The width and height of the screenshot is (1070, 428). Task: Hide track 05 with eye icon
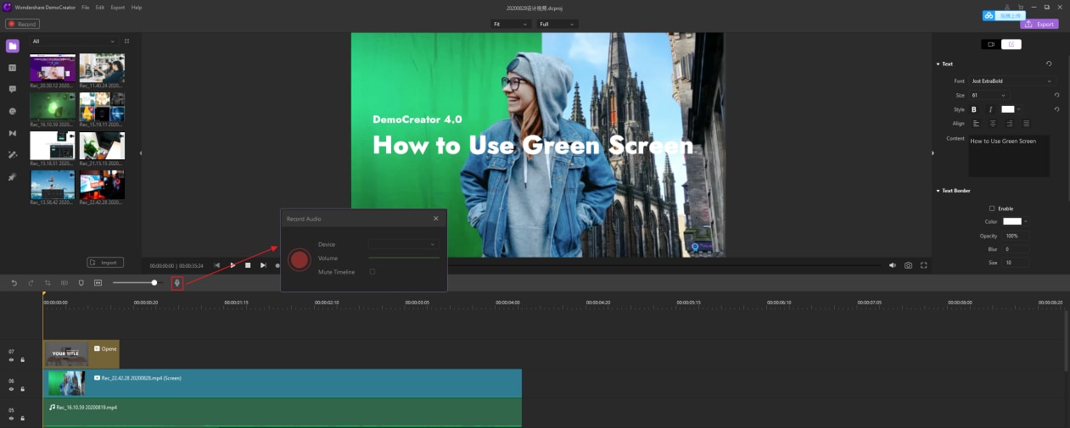click(11, 419)
